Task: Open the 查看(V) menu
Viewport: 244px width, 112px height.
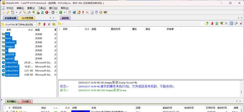Action: [31, 8]
